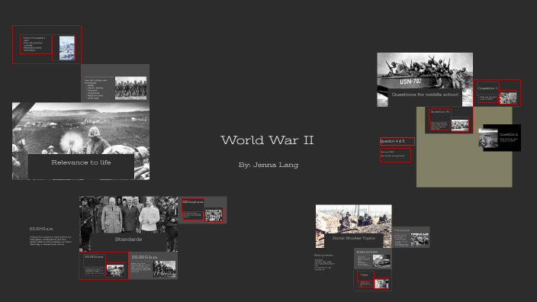Click the marching soldiers photo by technology list
The image size is (537, 302).
131,88
